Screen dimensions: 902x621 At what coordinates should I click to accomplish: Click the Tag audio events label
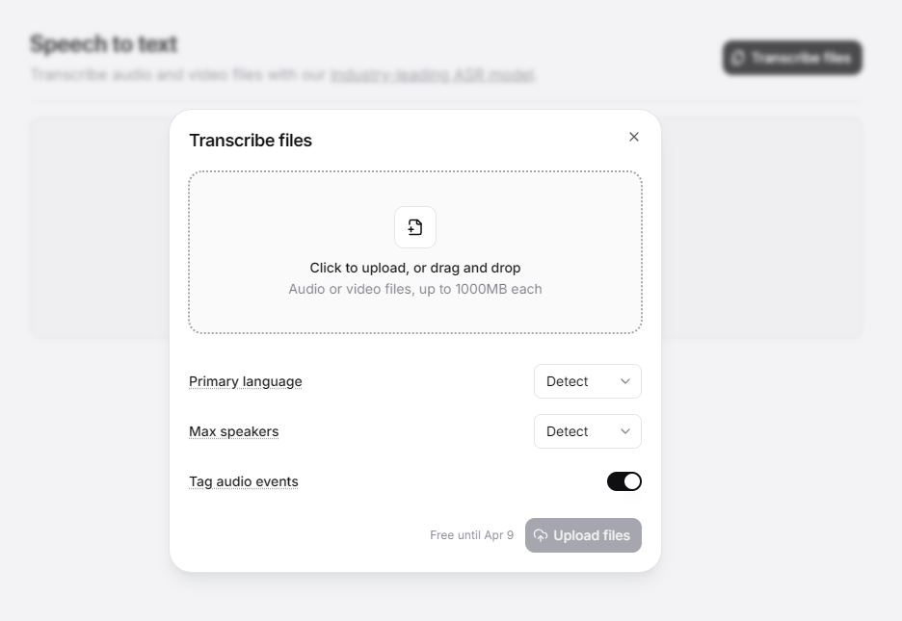[244, 481]
